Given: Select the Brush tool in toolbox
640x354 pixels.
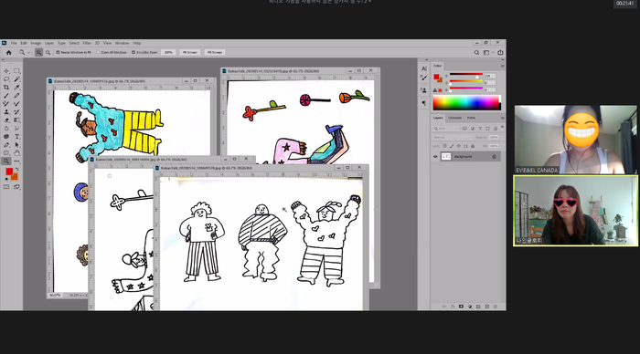Looking at the screenshot, I should click(6, 95).
